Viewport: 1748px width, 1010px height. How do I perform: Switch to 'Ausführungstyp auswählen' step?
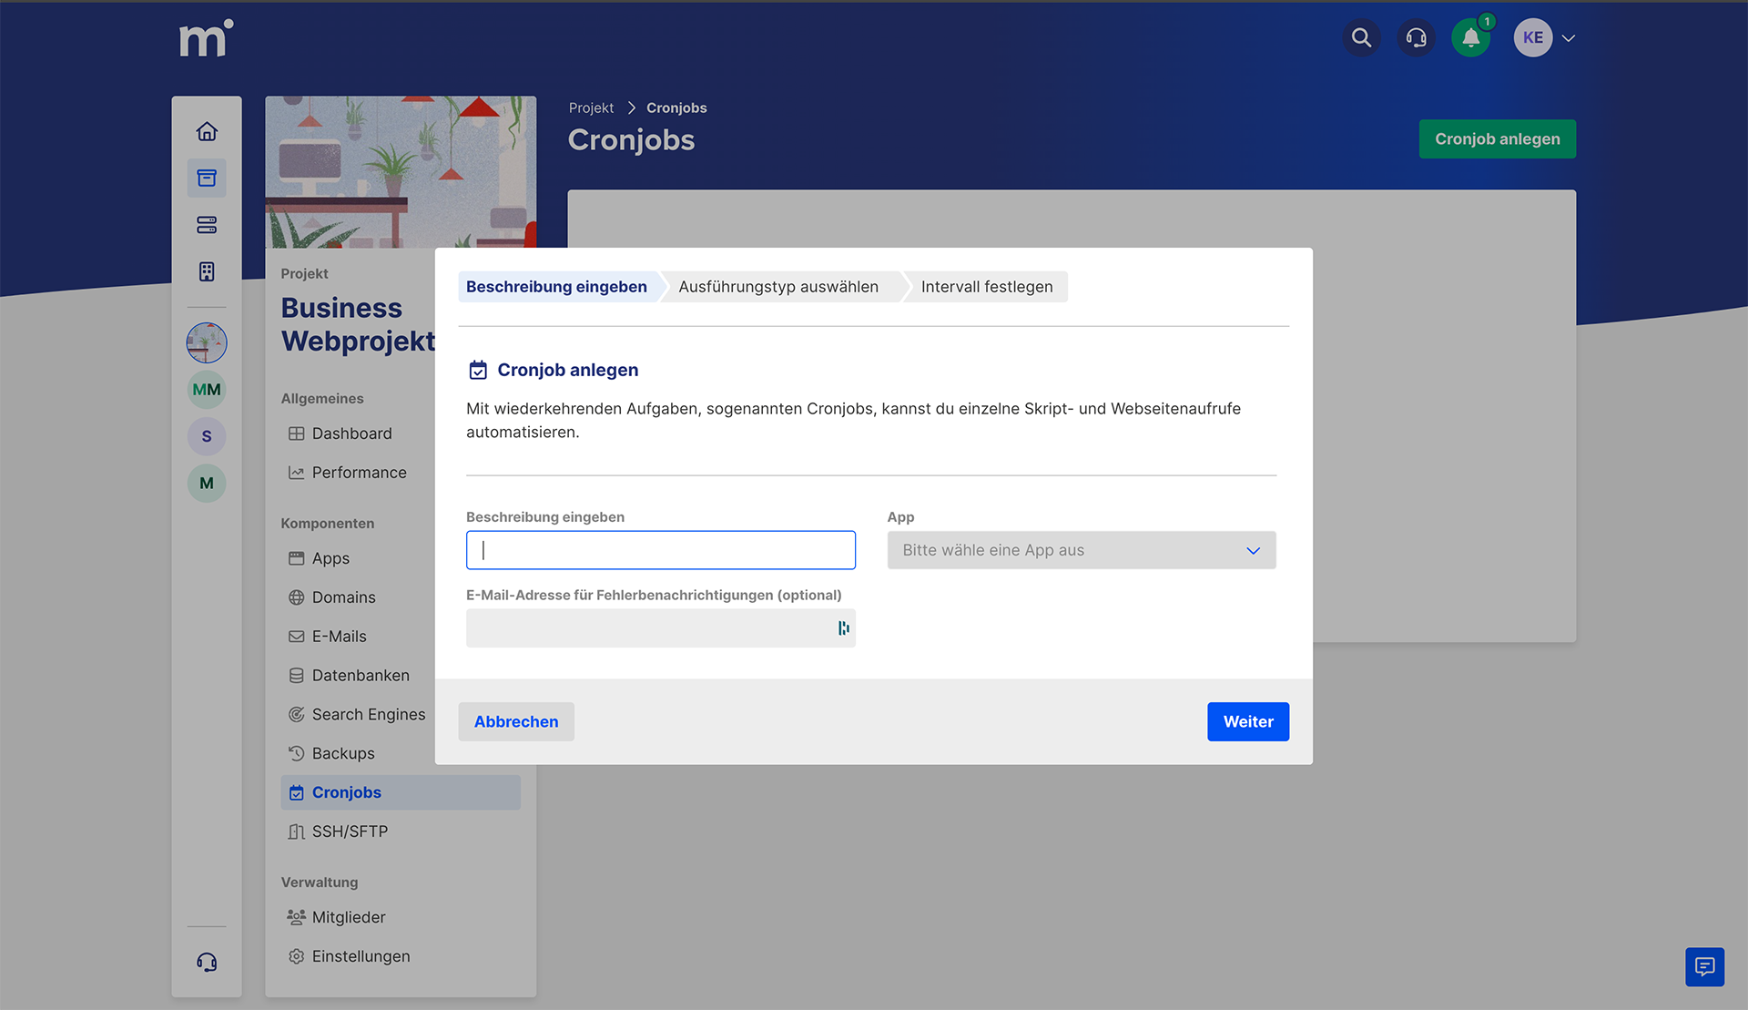coord(777,287)
